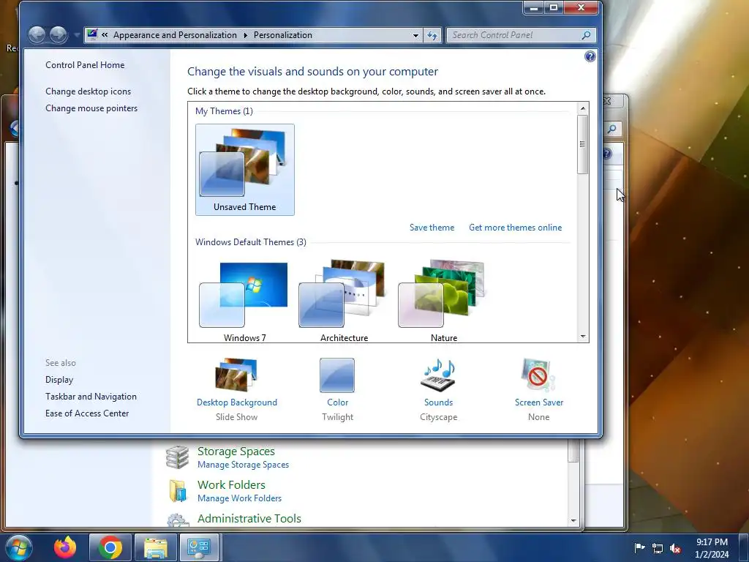Apply the Windows 7 theme
This screenshot has width=749, height=562.
tap(244, 301)
